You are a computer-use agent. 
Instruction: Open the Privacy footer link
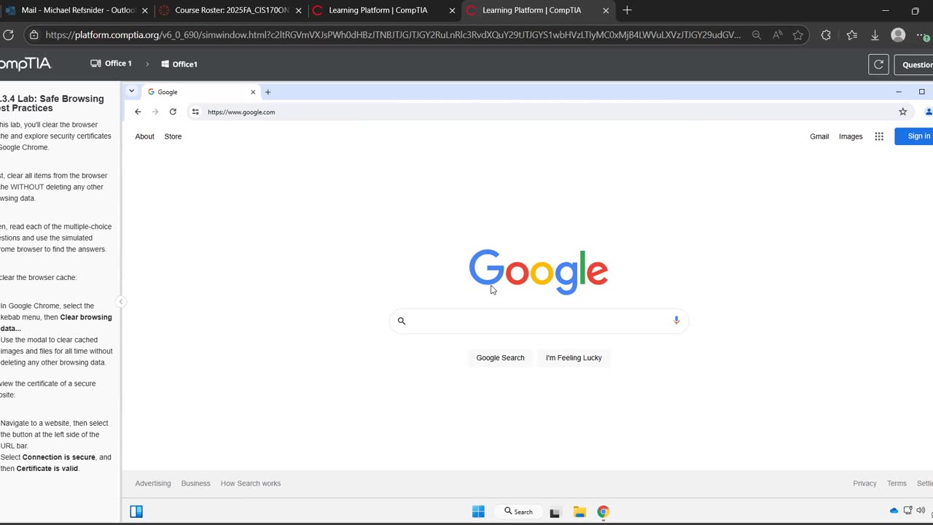(x=864, y=483)
